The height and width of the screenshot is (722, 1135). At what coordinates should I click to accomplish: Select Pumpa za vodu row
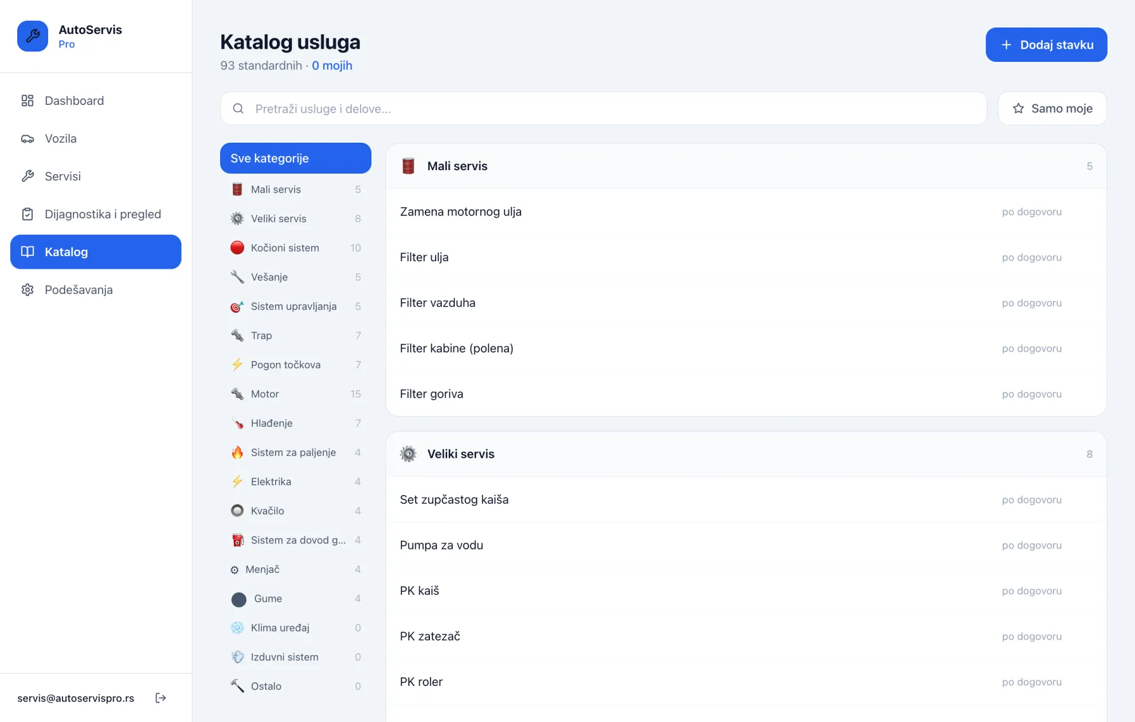[x=746, y=545]
